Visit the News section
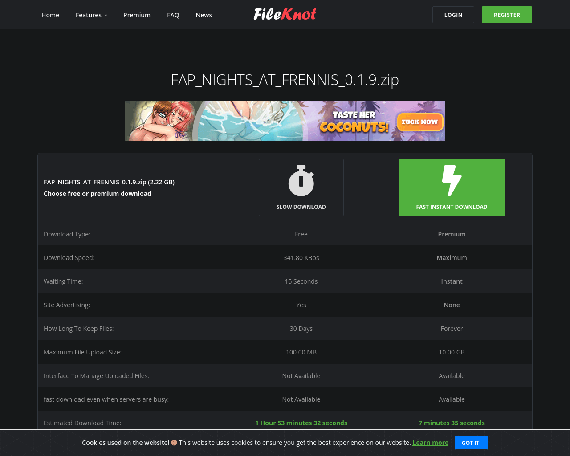The image size is (570, 456). click(204, 15)
